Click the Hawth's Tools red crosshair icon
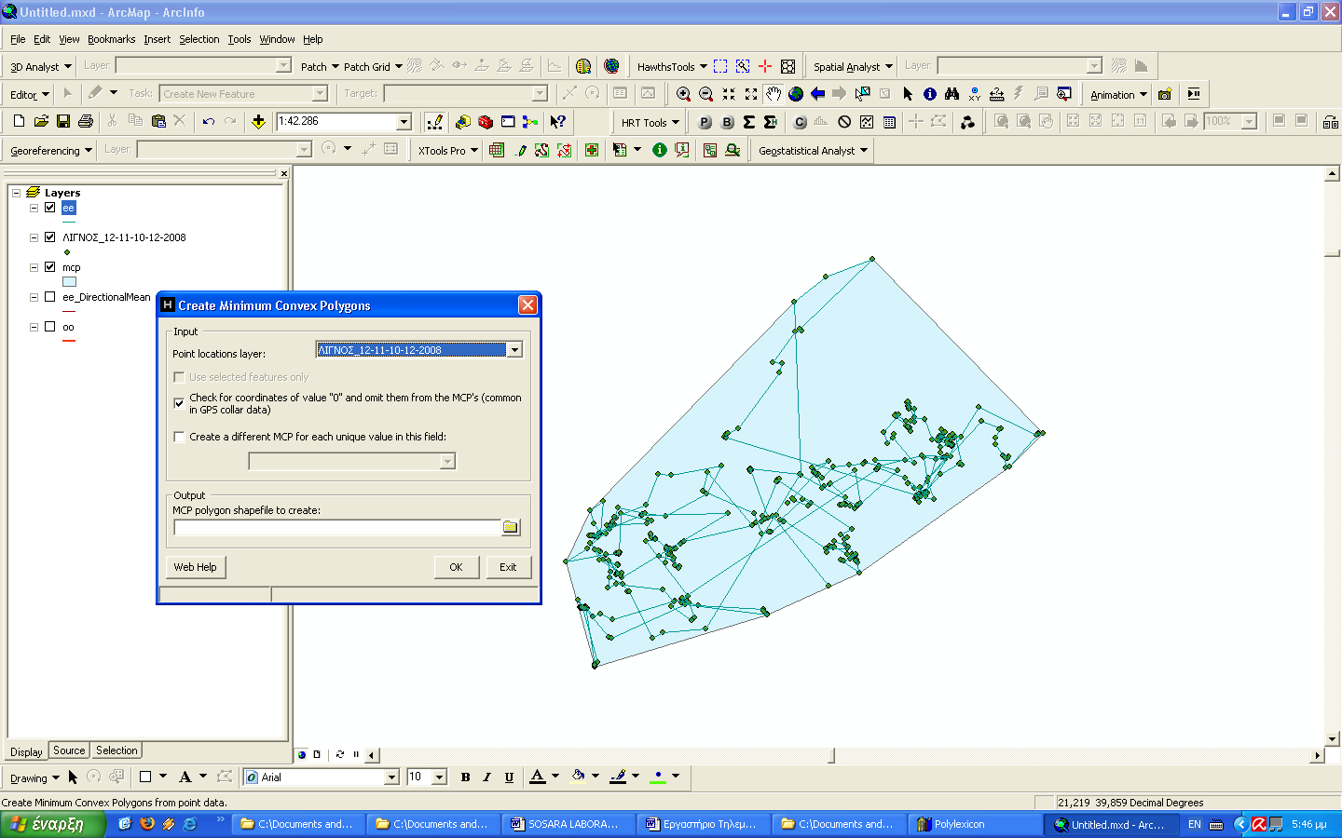This screenshot has height=838, width=1342. (x=765, y=66)
